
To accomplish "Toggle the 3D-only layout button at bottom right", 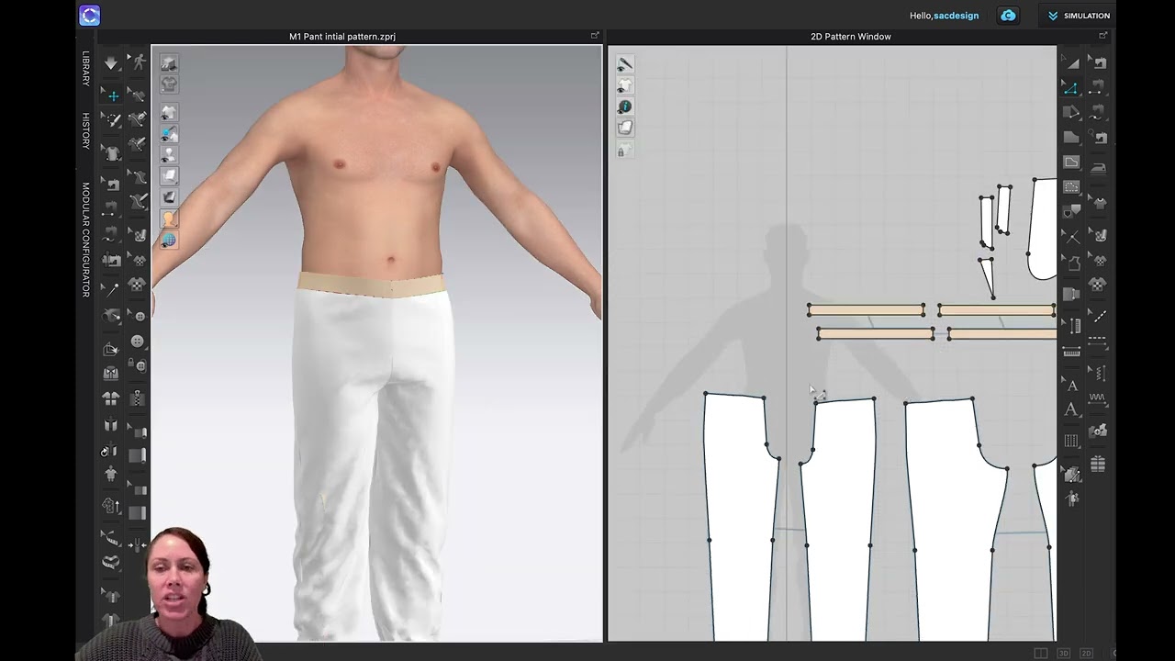I will (x=1063, y=654).
